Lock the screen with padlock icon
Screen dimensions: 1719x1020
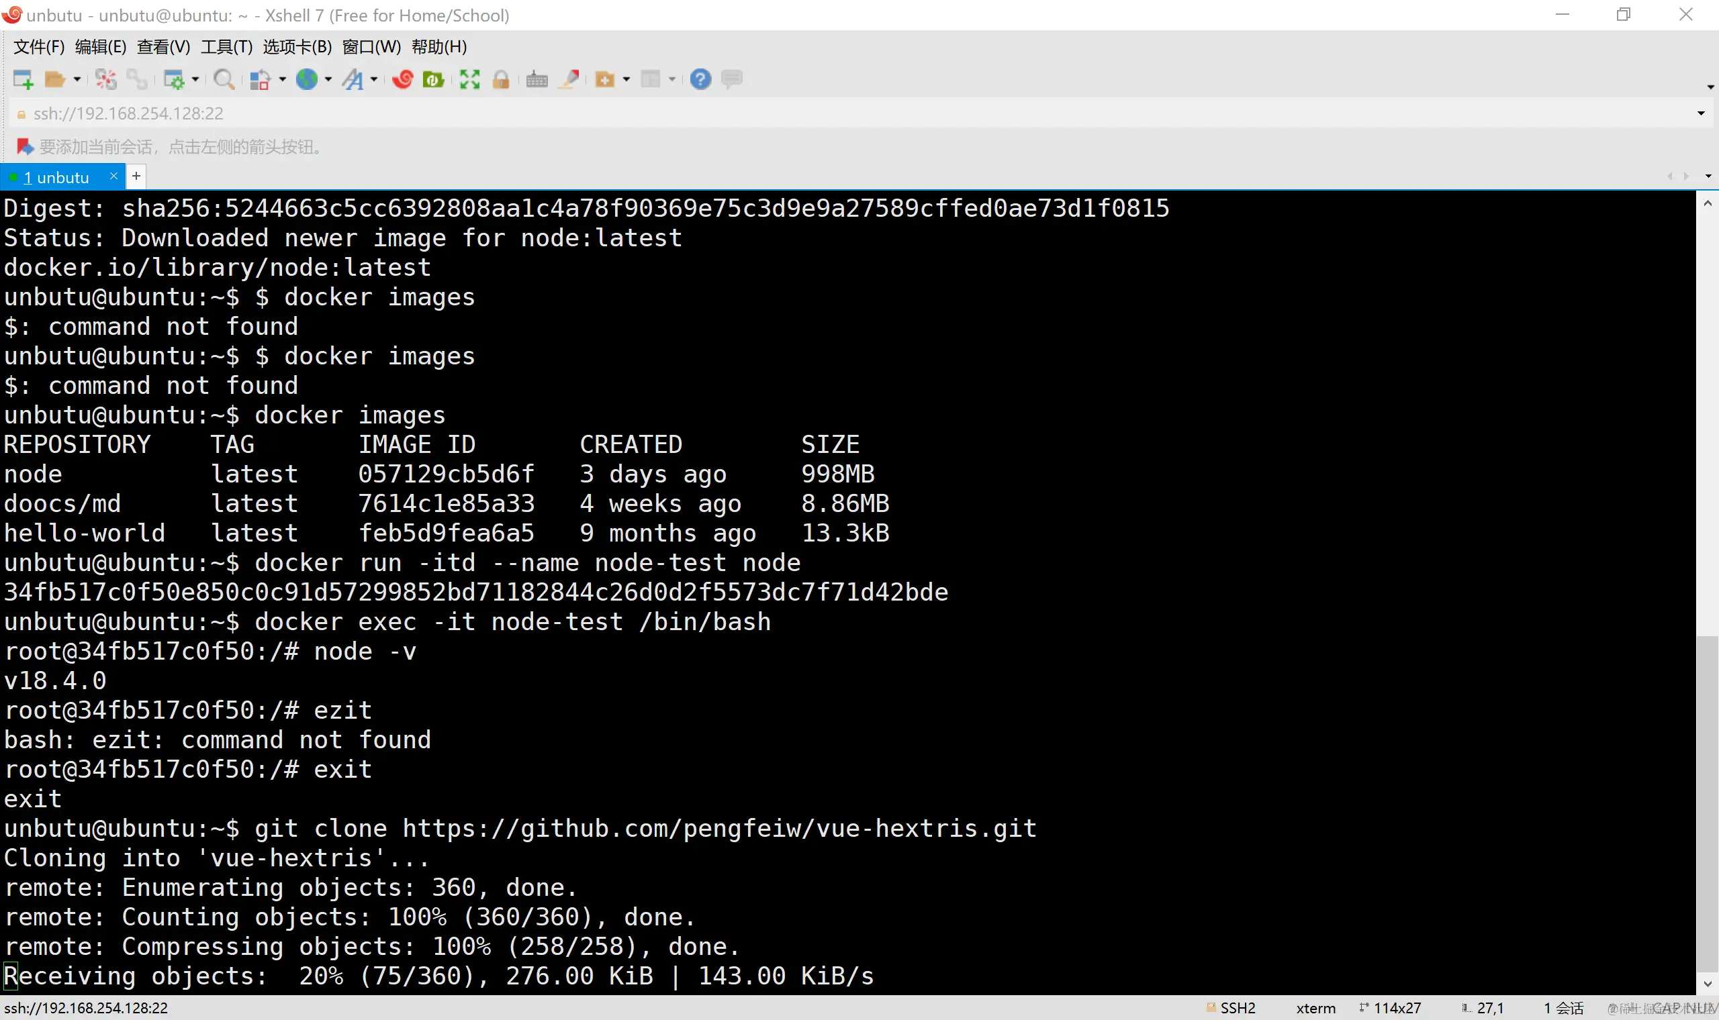tap(501, 80)
